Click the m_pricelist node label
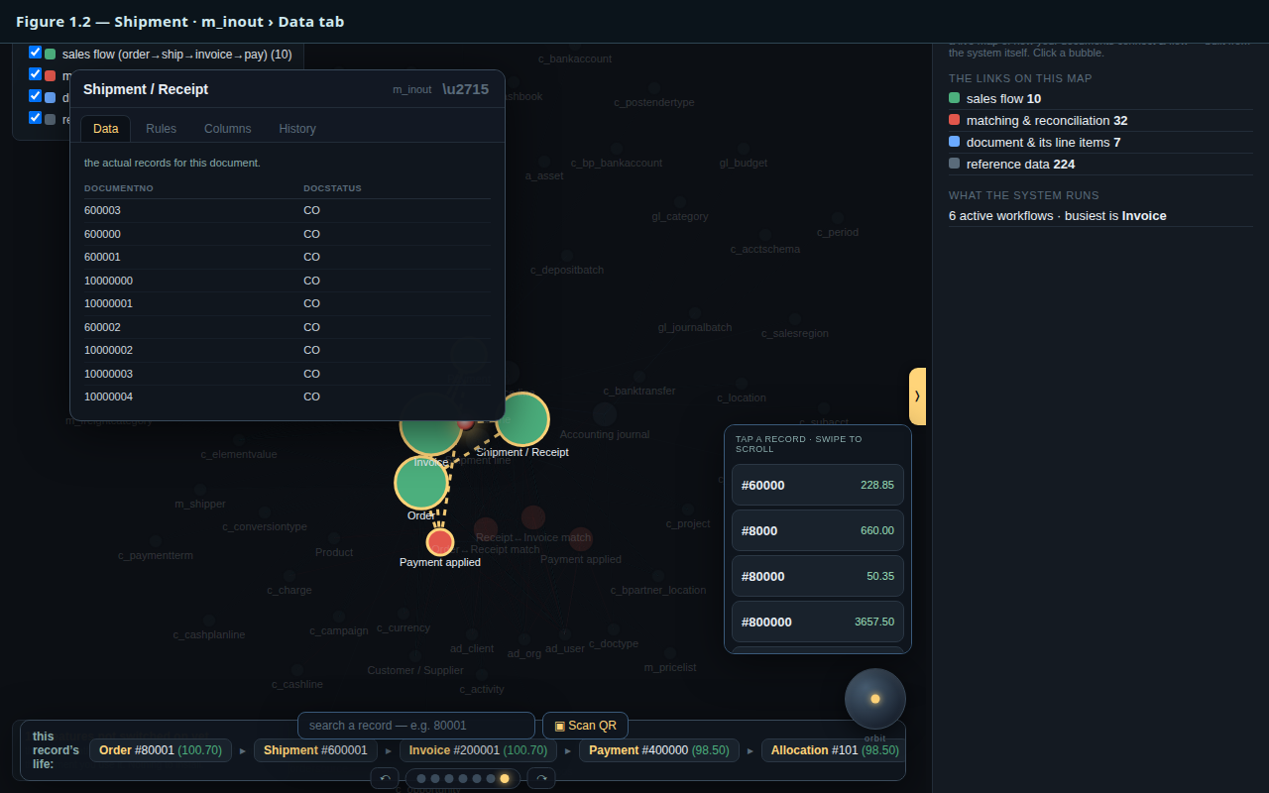 [x=670, y=667]
